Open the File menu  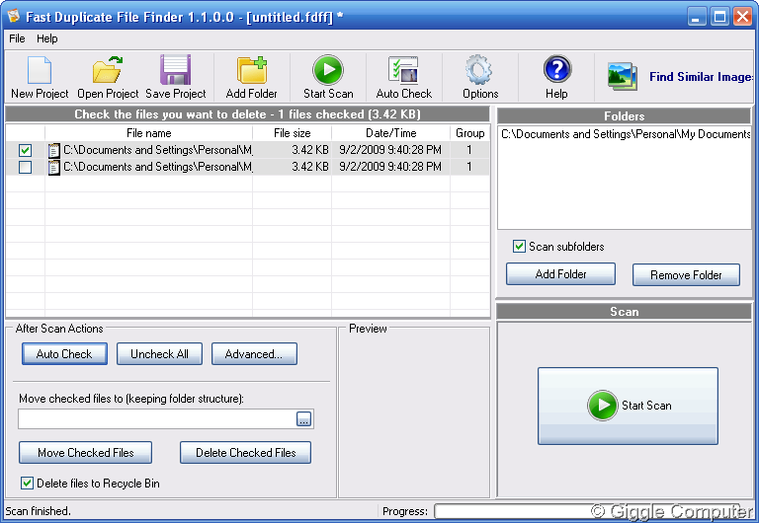pos(17,38)
